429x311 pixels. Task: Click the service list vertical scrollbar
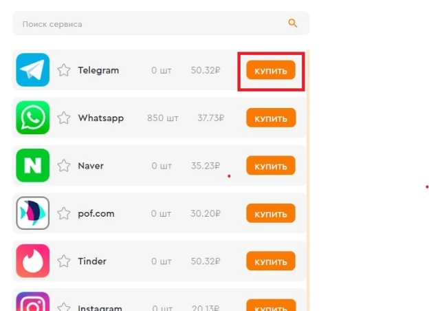pos(308,180)
